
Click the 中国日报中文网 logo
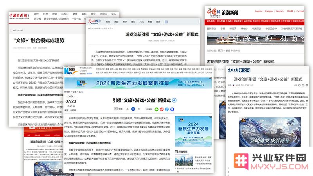click(239, 70)
